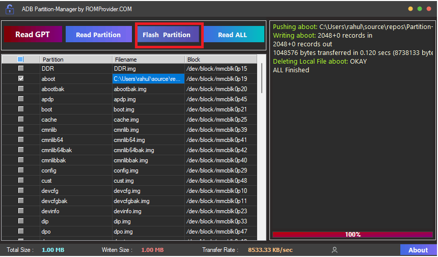Click the /dev/block/mmcblk0p15 block cell
This screenshot has width=438, height=257.
tap(221, 69)
